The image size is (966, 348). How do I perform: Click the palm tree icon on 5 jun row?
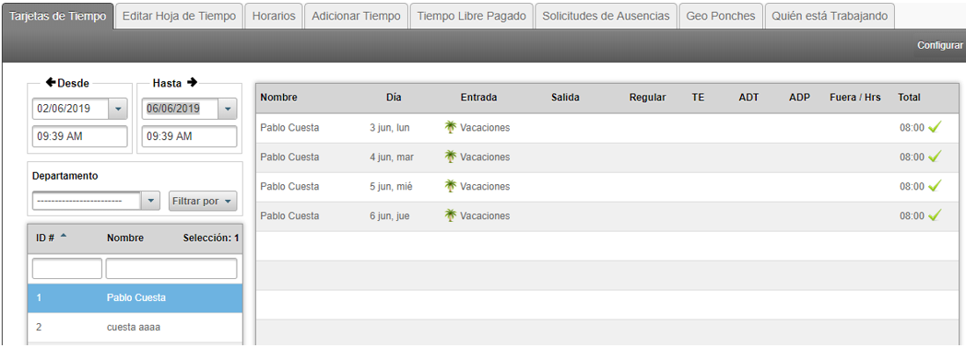451,186
